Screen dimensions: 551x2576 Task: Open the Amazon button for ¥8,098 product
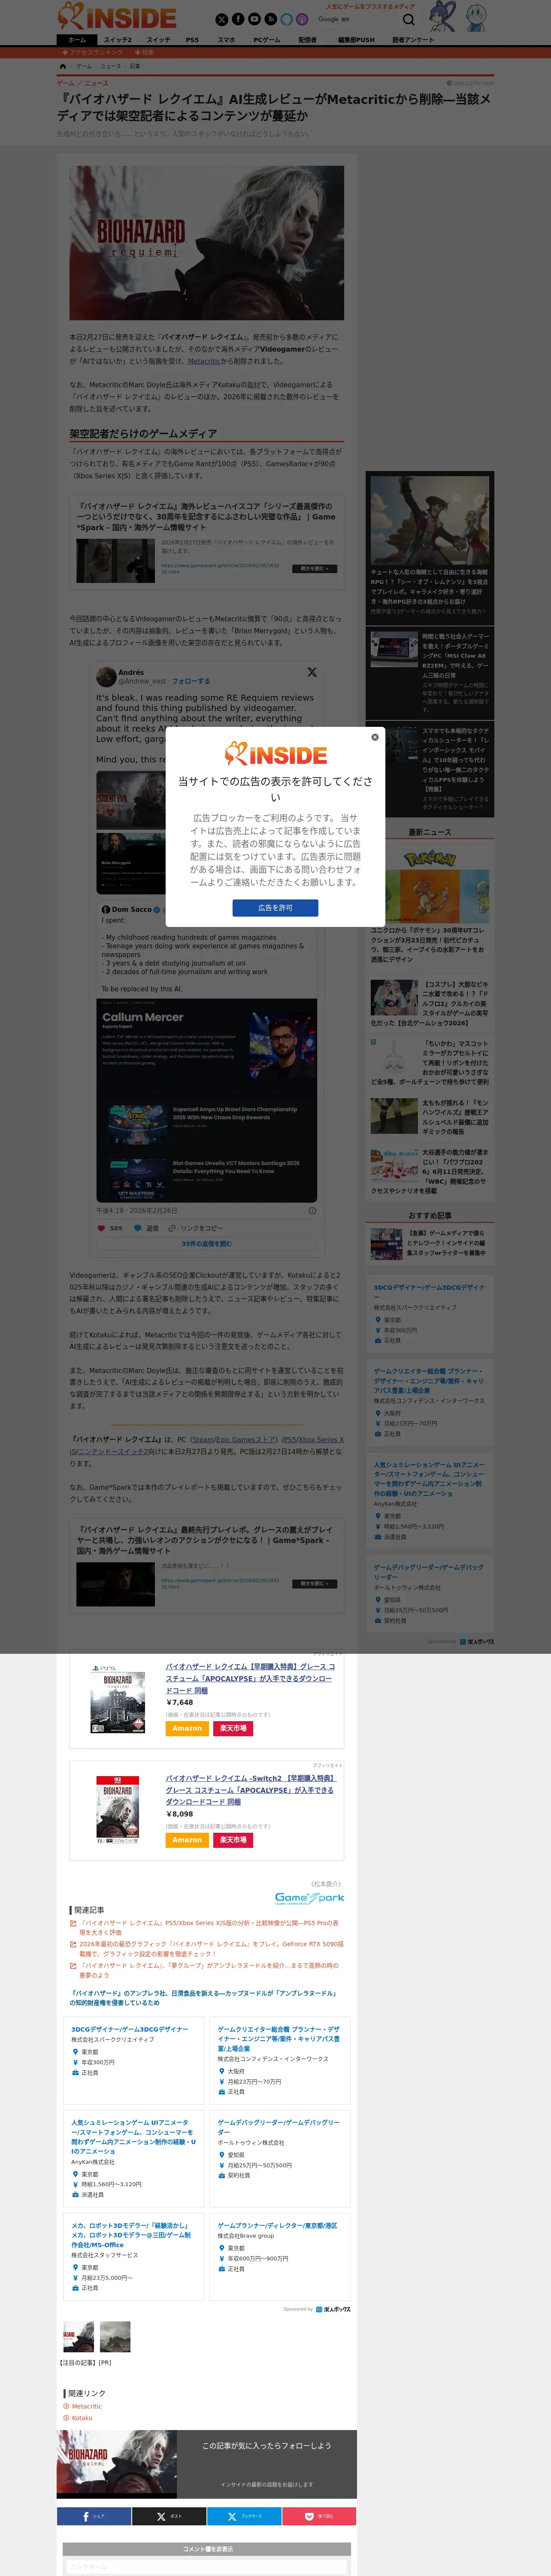(x=187, y=1840)
